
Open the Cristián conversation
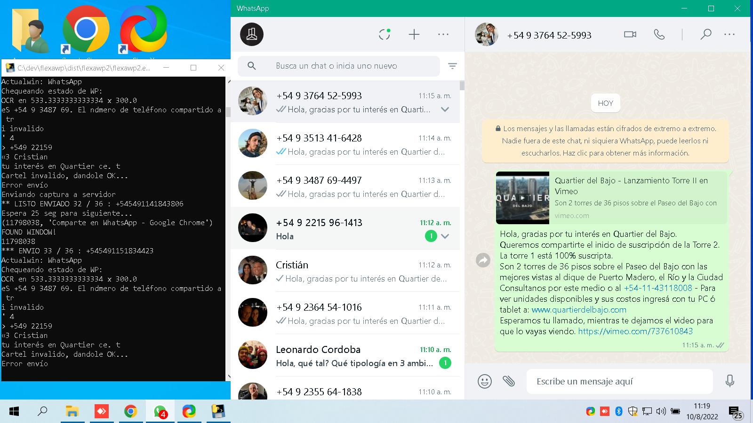click(x=345, y=271)
